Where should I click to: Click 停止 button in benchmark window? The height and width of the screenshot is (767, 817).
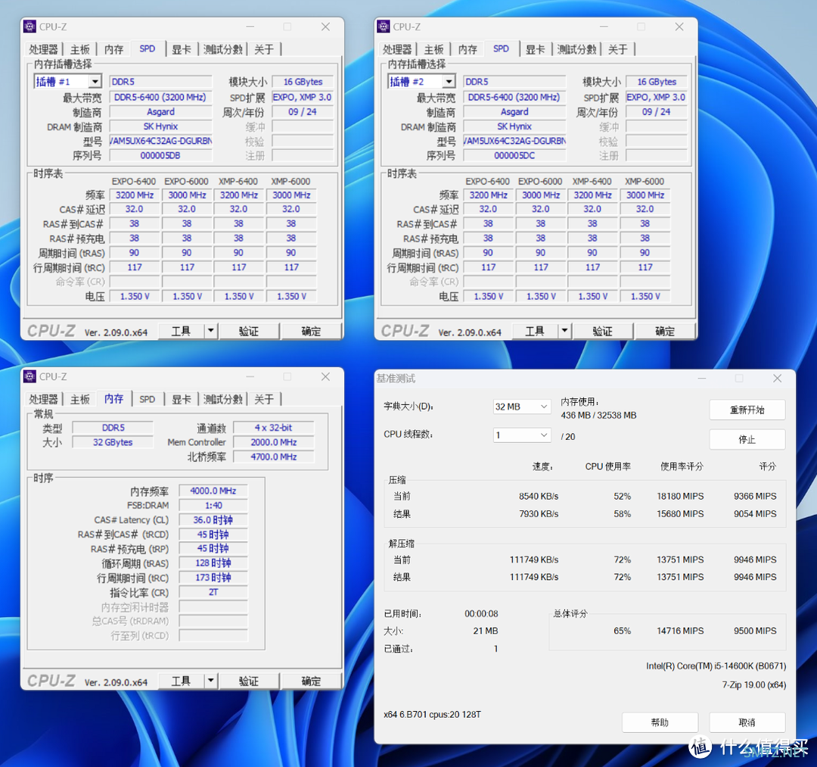coord(747,439)
